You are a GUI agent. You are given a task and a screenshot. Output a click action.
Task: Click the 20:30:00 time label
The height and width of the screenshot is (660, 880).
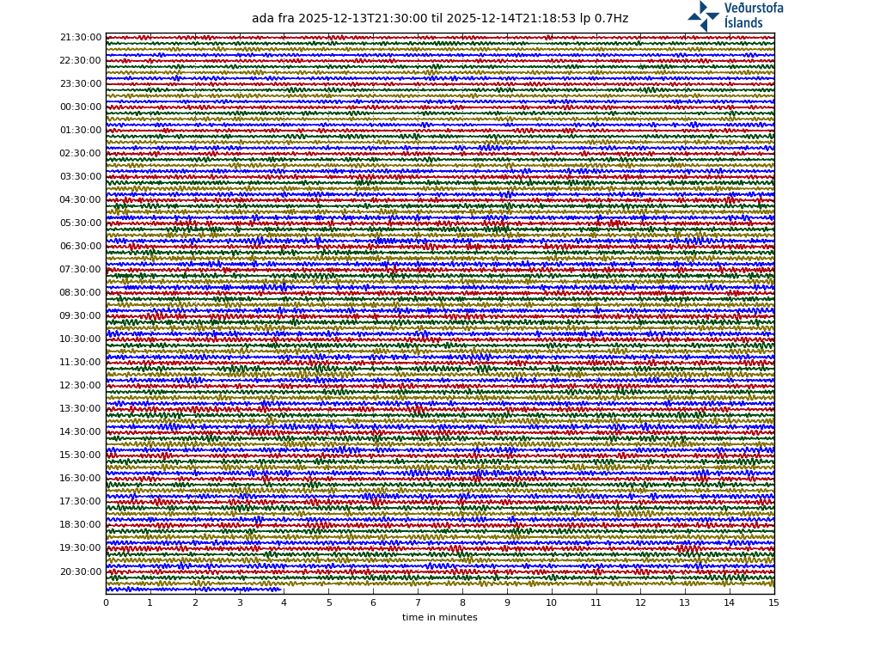(81, 572)
